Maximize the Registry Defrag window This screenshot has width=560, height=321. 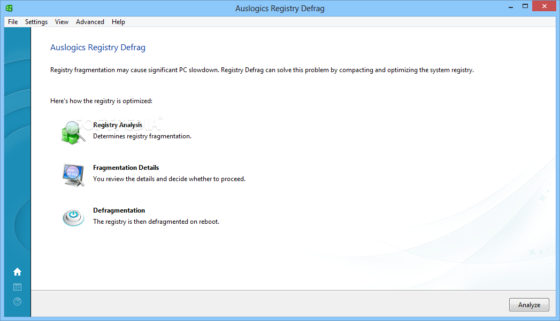pyautogui.click(x=525, y=6)
